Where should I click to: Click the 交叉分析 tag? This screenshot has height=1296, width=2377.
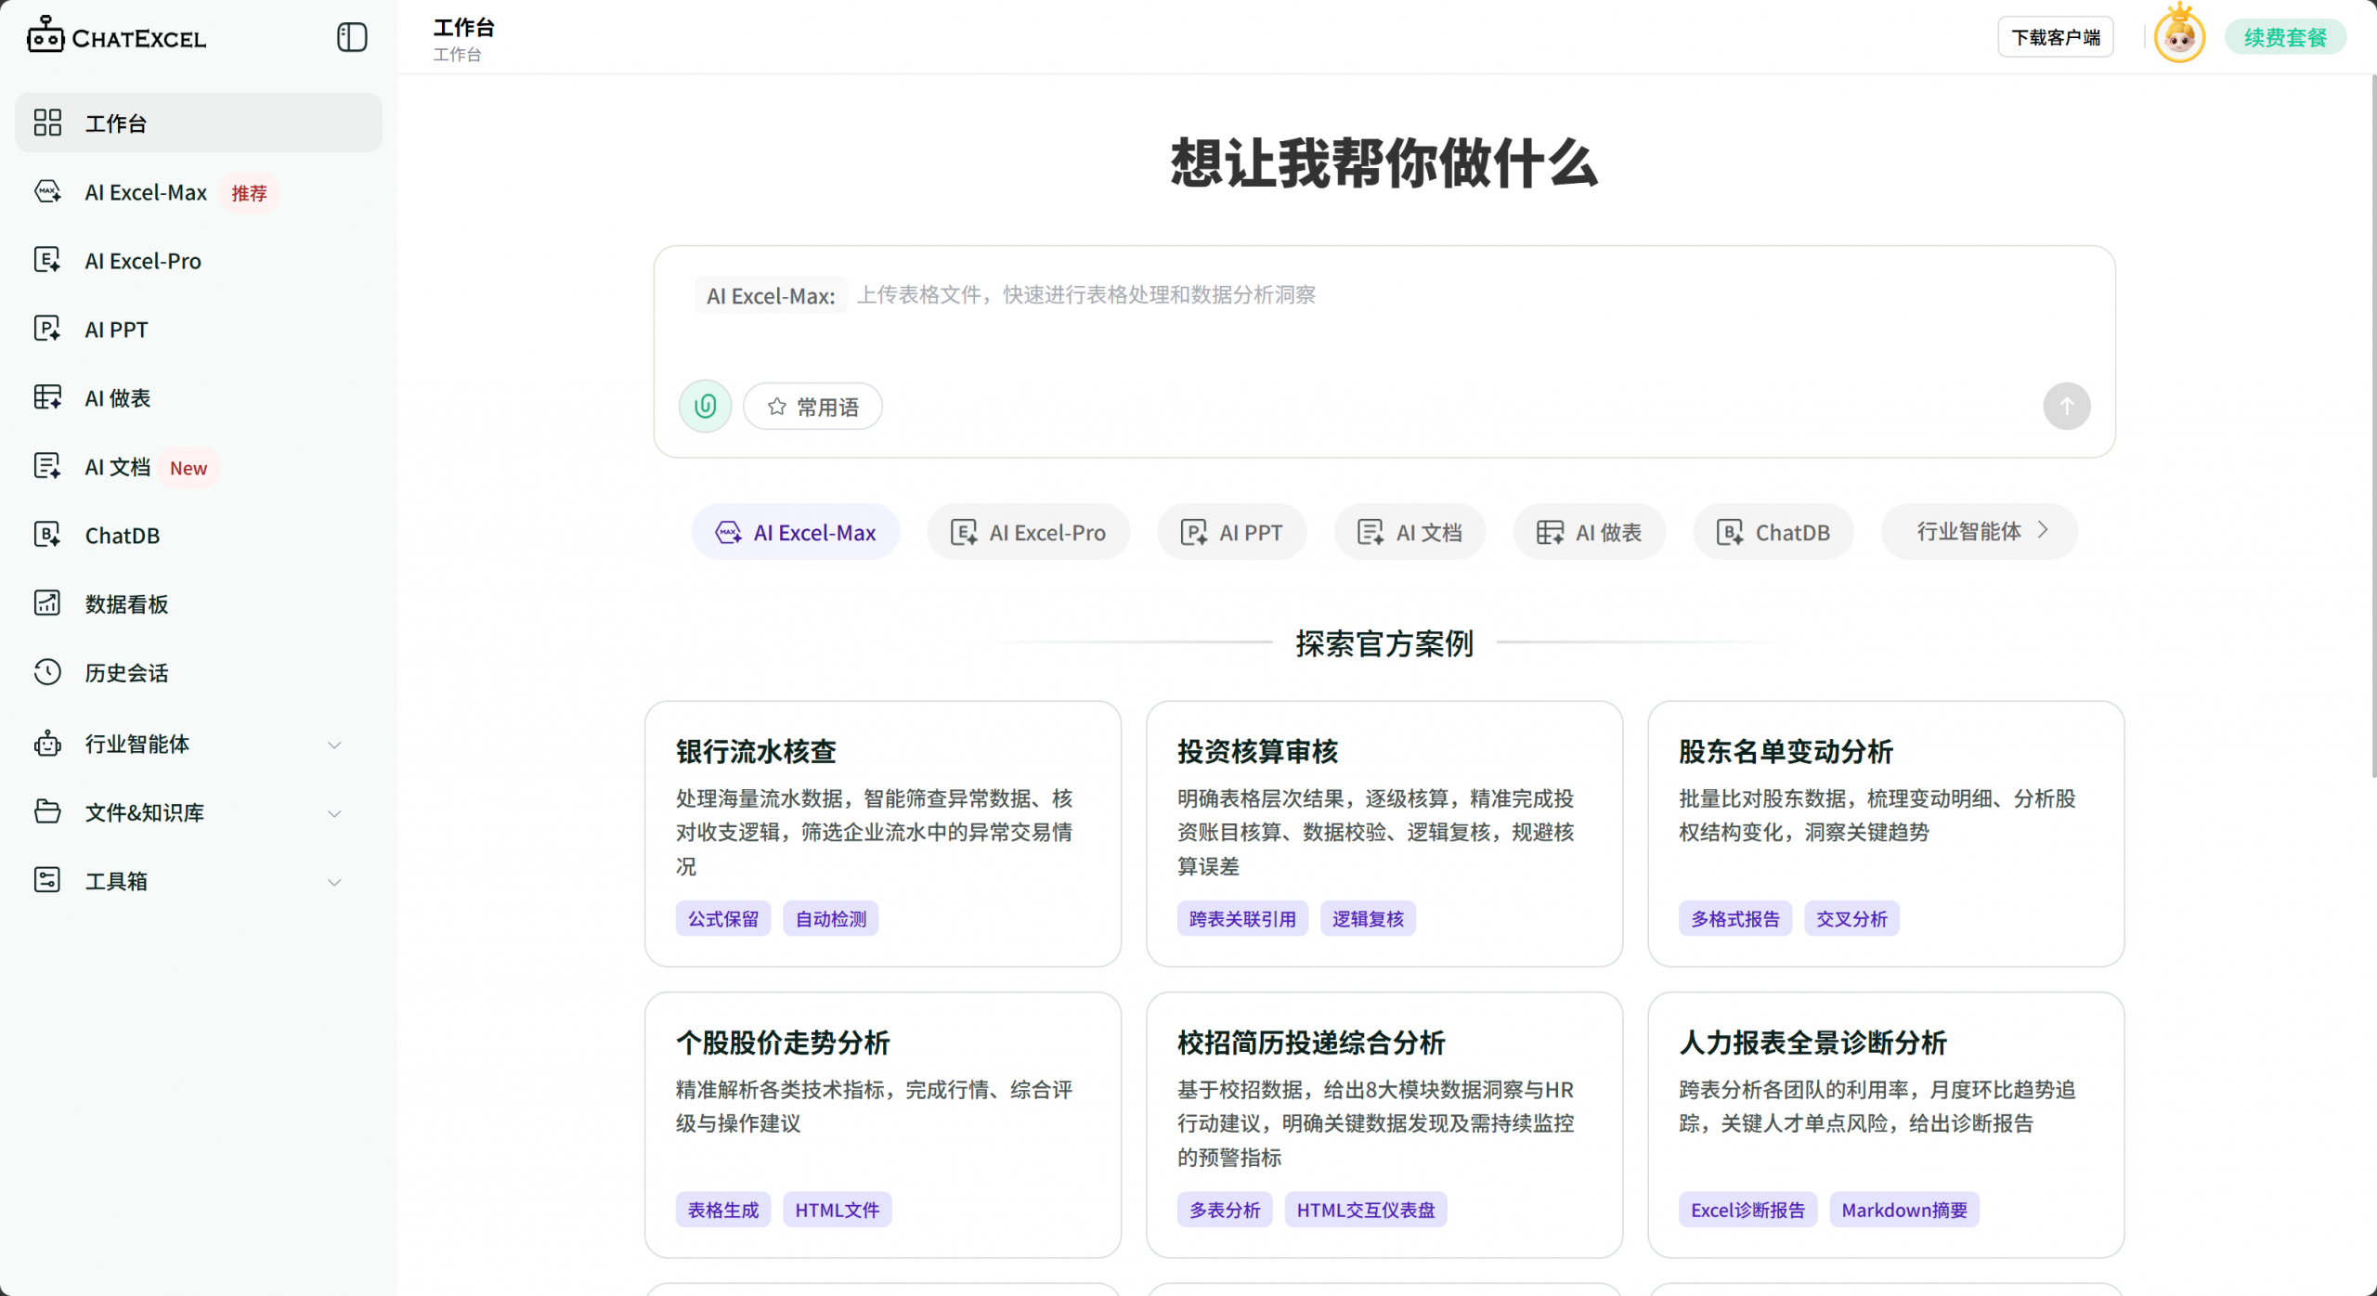[x=1851, y=919]
